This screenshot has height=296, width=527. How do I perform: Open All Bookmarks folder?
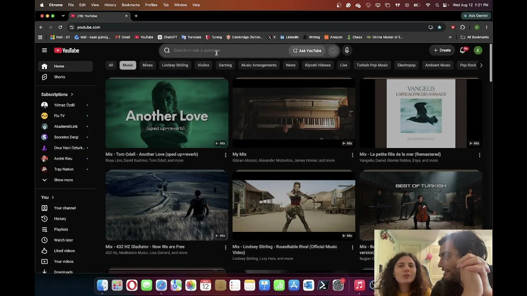[x=475, y=37]
